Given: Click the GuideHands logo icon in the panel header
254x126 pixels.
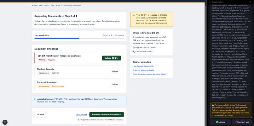Looking at the screenshot, I should [210, 2].
